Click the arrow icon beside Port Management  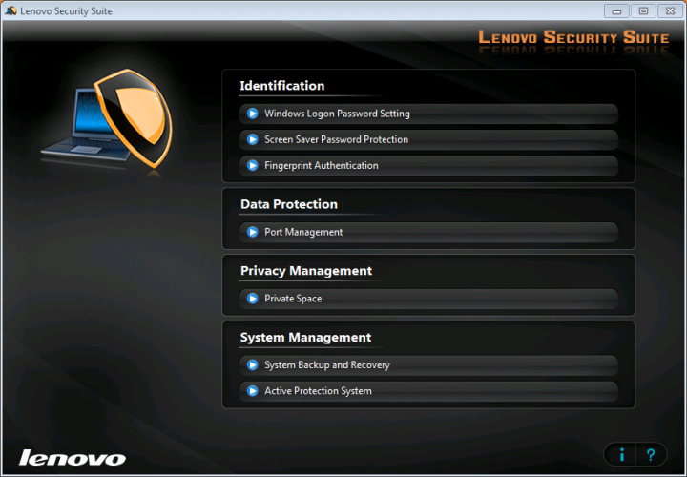coord(252,232)
